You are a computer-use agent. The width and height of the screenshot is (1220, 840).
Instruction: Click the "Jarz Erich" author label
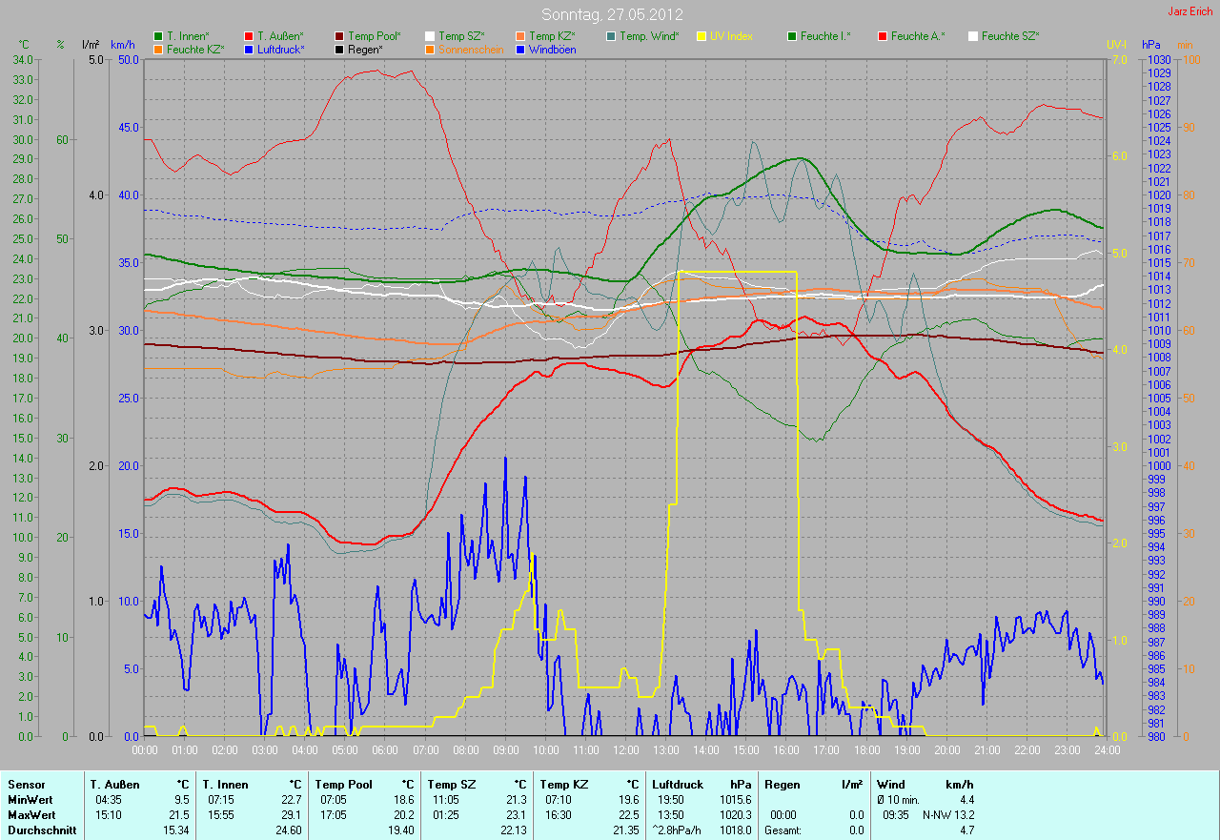[x=1190, y=11]
